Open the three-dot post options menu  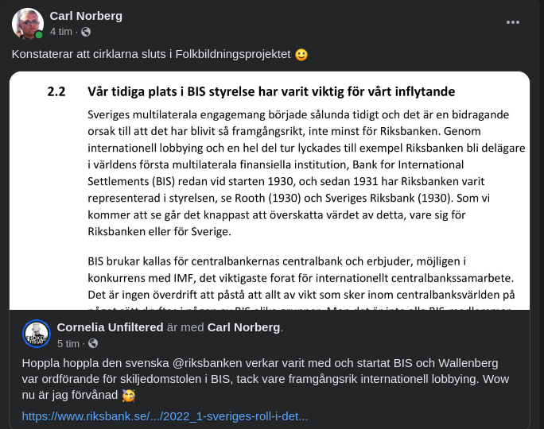(x=515, y=23)
